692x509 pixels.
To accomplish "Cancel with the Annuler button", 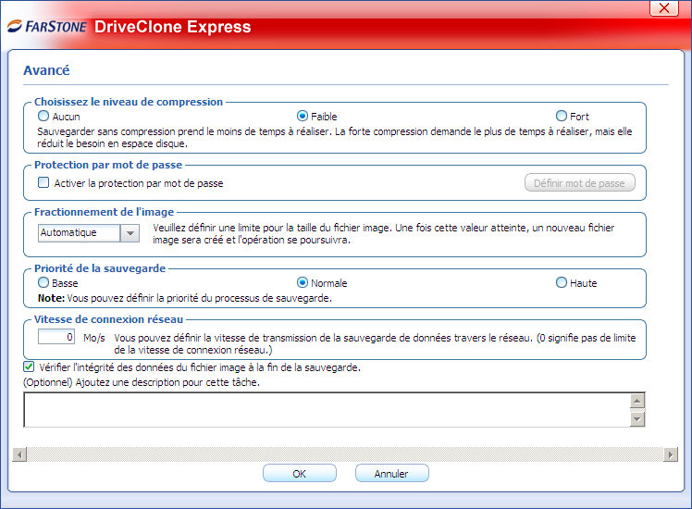I will coord(391,473).
